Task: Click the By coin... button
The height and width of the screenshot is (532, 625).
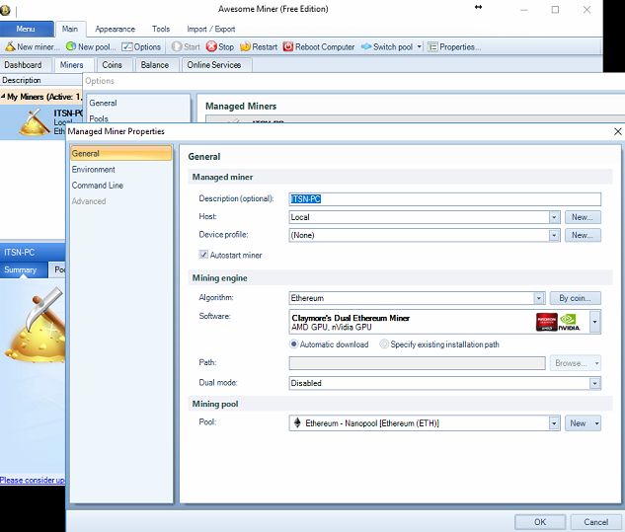Action: tap(575, 298)
